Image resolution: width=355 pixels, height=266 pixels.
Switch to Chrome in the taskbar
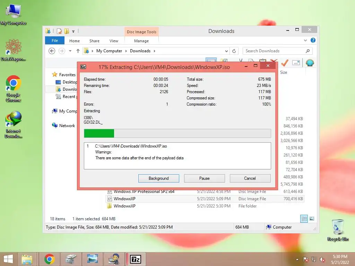[50, 259]
